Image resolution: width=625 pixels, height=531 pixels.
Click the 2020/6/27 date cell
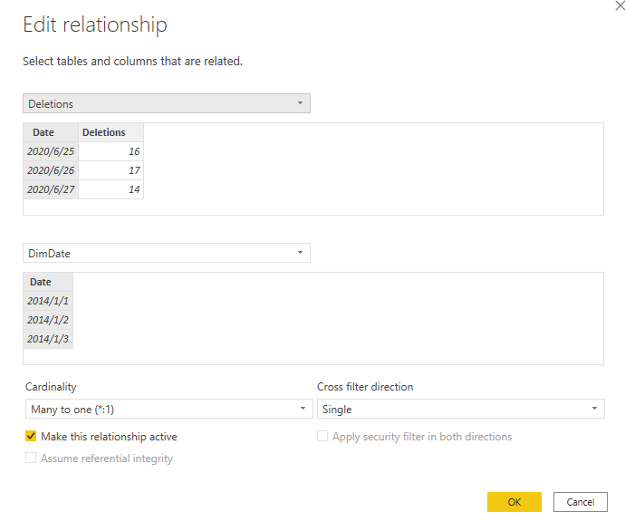pyautogui.click(x=51, y=189)
